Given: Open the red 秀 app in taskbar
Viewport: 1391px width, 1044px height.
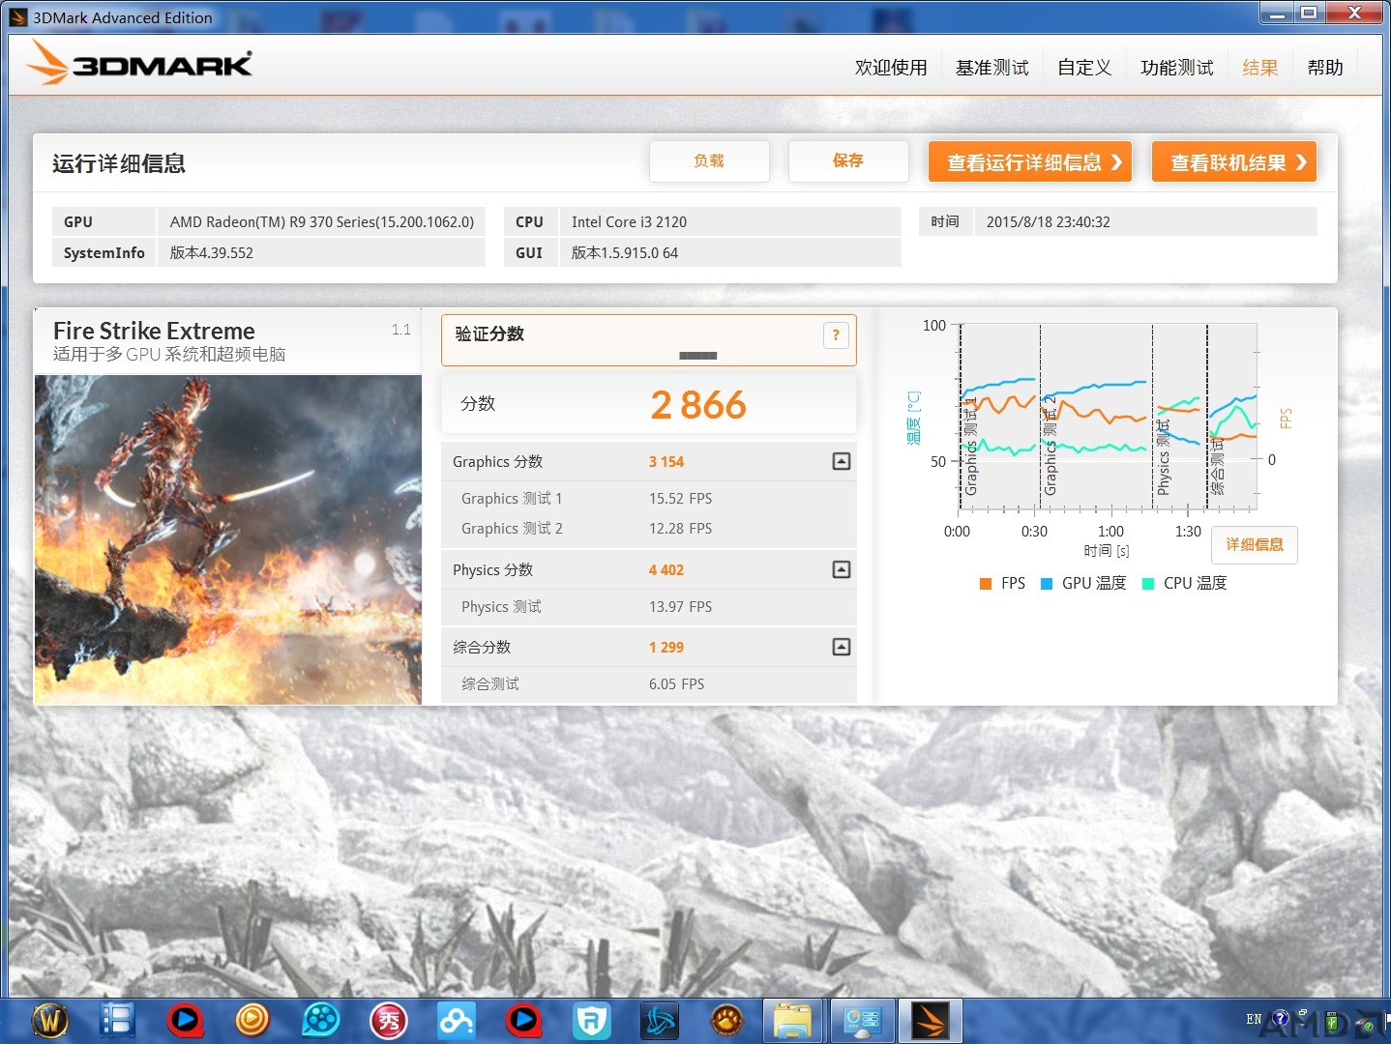Looking at the screenshot, I should click(388, 1020).
